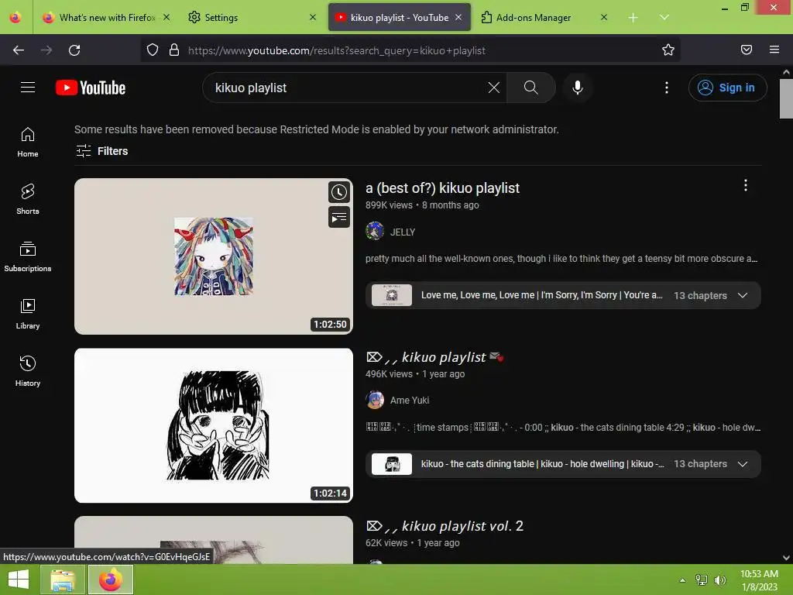This screenshot has height=595, width=793.
Task: View site security lock info
Action: click(x=174, y=50)
